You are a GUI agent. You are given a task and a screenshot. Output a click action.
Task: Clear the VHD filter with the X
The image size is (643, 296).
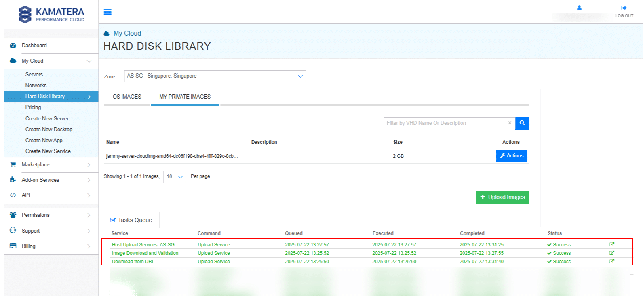tap(510, 123)
